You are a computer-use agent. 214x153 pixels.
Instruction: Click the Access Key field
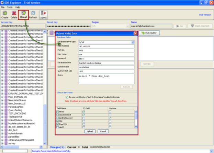(23, 26)
